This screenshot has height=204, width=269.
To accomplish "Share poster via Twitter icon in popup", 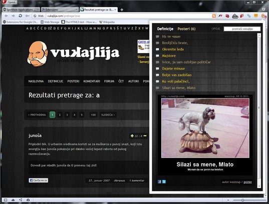I will point(164,181).
